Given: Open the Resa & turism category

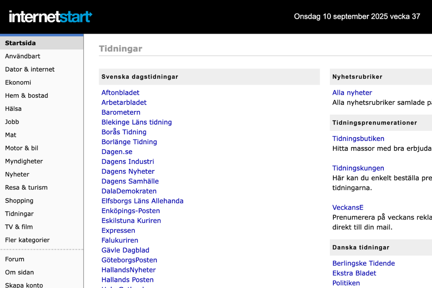Looking at the screenshot, I should point(26,187).
